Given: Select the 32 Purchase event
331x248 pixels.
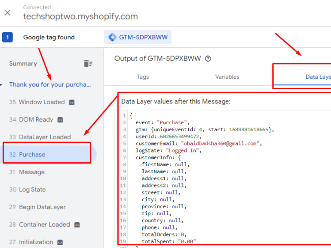Looking at the screenshot, I should (32, 154).
